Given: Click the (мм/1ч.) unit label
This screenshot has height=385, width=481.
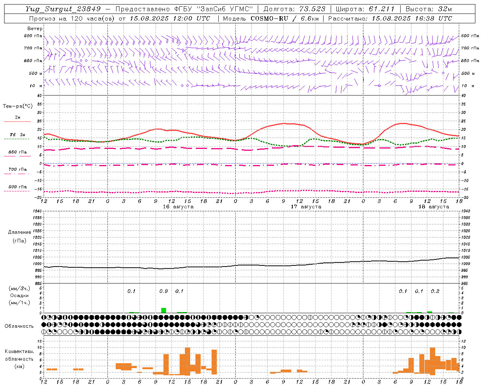Looking at the screenshot, I should (x=19, y=303).
